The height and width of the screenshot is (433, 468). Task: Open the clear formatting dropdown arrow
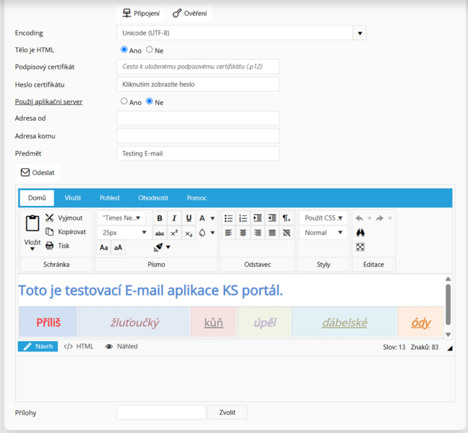pos(168,247)
